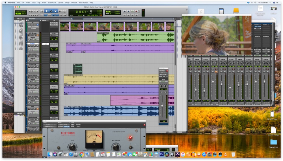Click the Teletronix red power lamp
Screen dimensions: 283x161
[x=130, y=138]
